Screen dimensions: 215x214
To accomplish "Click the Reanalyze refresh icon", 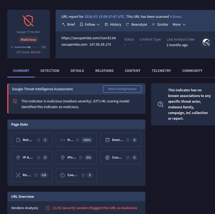I will click(x=127, y=24).
